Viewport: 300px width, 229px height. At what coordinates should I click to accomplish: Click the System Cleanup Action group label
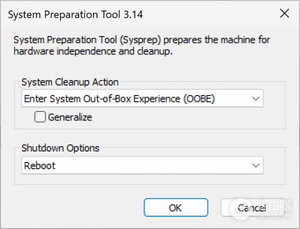coord(70,82)
